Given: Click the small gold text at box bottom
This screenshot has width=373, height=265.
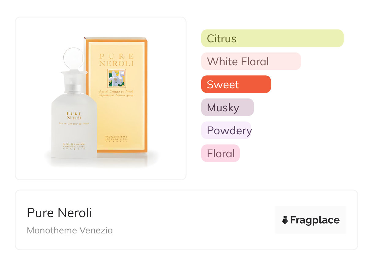Looking at the screenshot, I should (x=116, y=139).
